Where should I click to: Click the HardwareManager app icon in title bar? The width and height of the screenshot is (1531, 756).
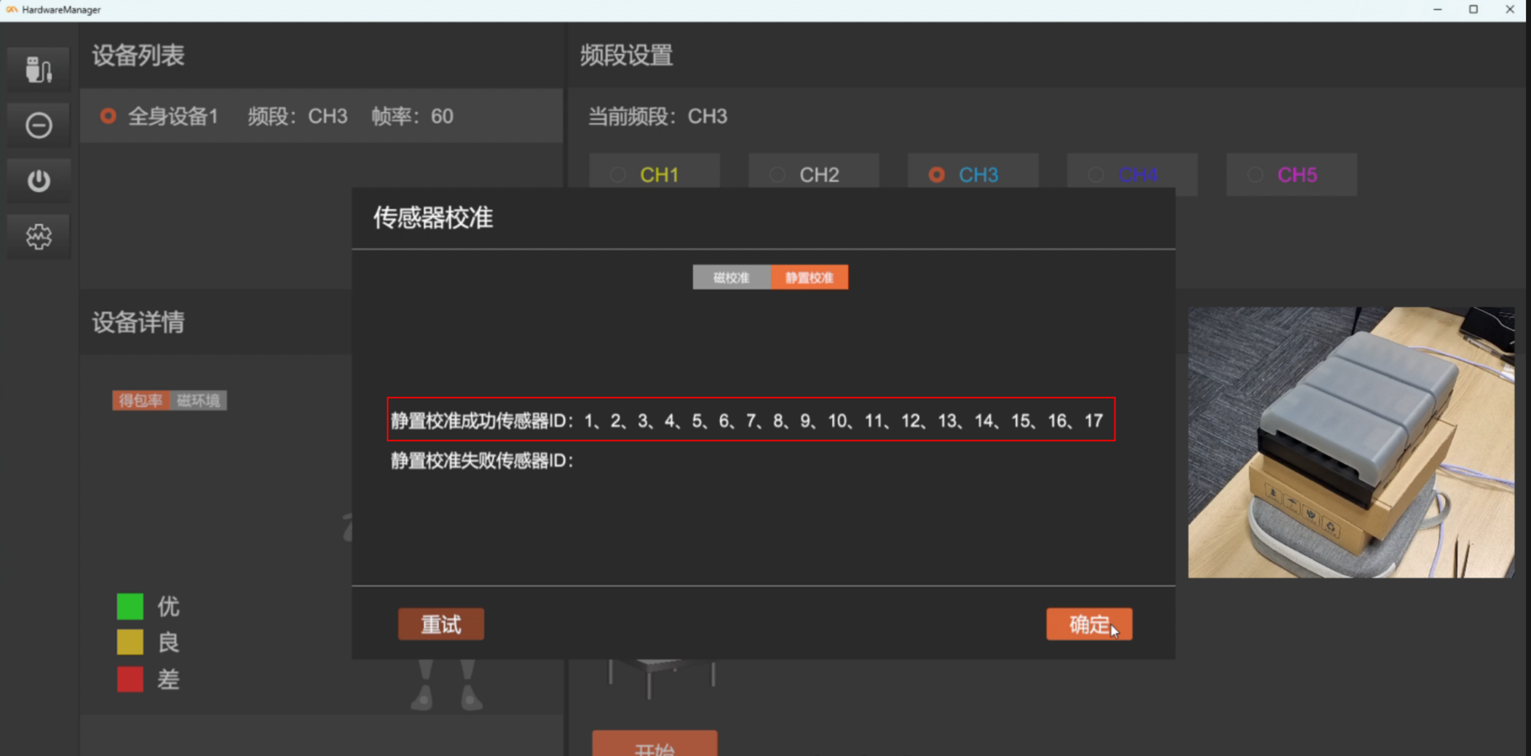[x=12, y=9]
